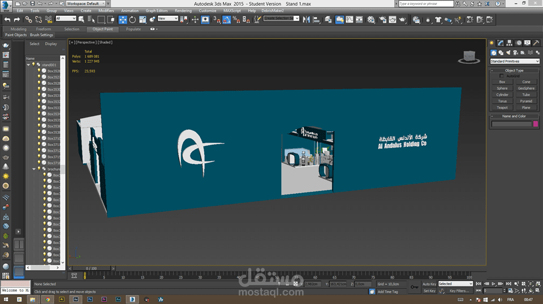Select the Move transform tool
The height and width of the screenshot is (304, 543).
coord(122,19)
